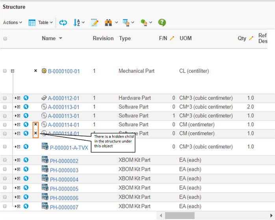Click the refresh structure icon
Screen dimensions: 275x220
pyautogui.click(x=63, y=23)
